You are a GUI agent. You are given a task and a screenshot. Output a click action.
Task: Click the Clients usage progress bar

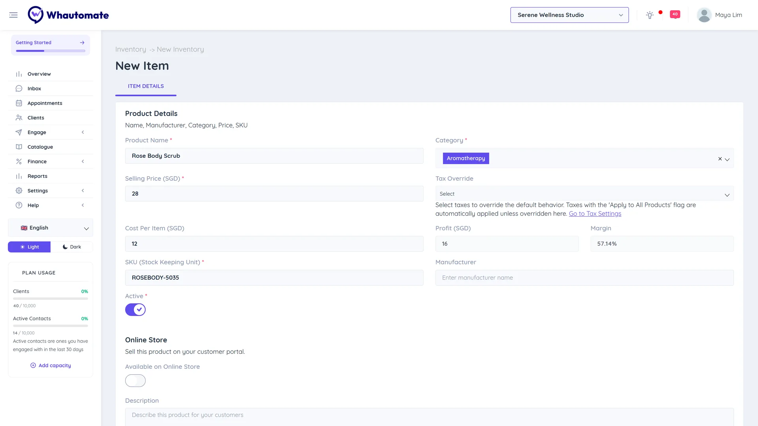[x=51, y=299]
